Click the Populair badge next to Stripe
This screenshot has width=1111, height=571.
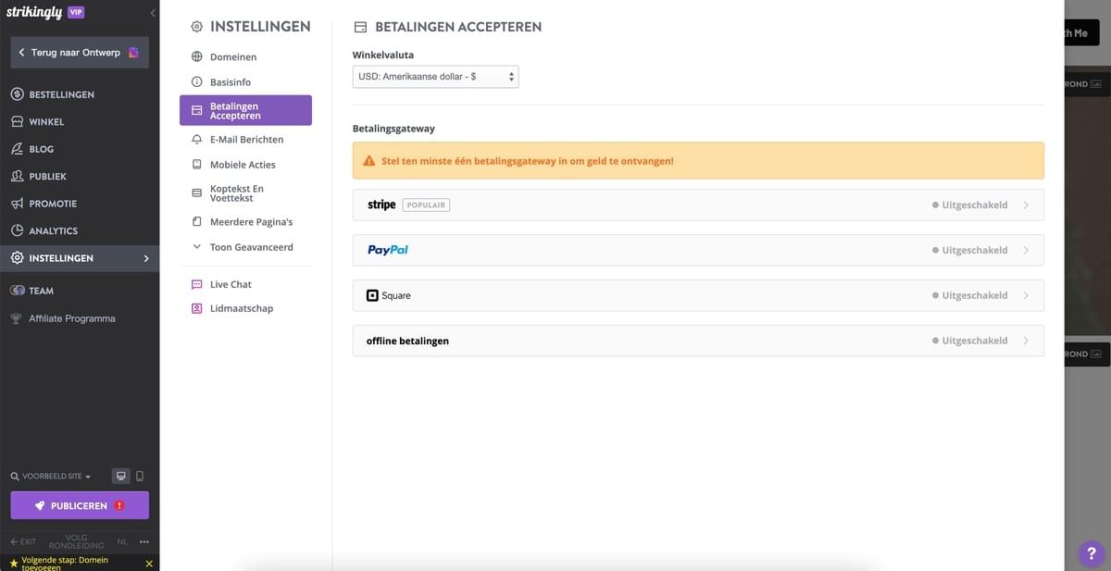pyautogui.click(x=426, y=205)
